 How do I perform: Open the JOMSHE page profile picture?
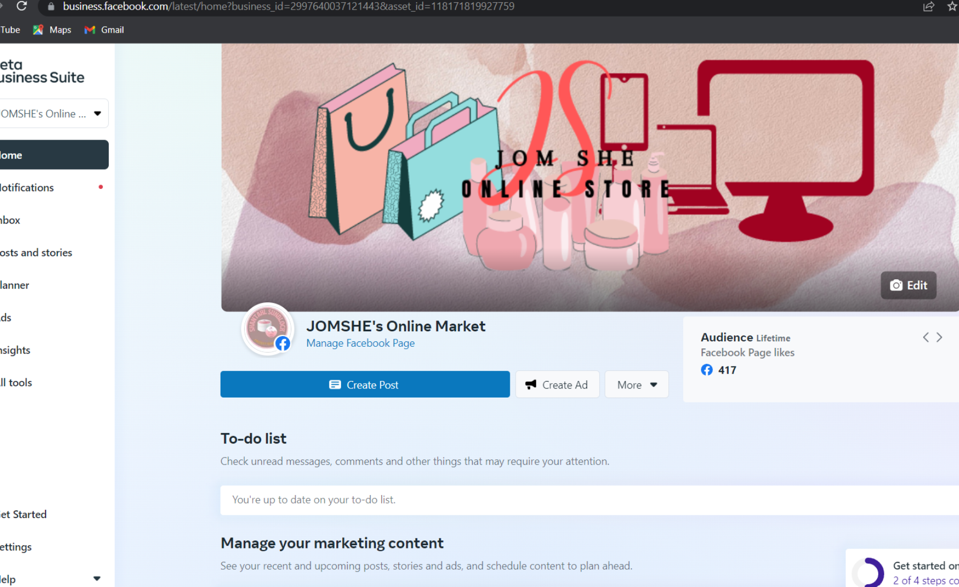[x=267, y=328]
